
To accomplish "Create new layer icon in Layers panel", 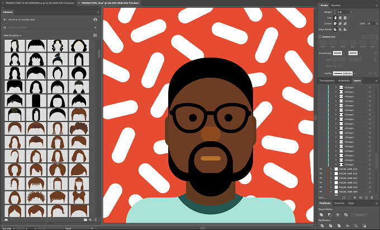I will [x=366, y=198].
